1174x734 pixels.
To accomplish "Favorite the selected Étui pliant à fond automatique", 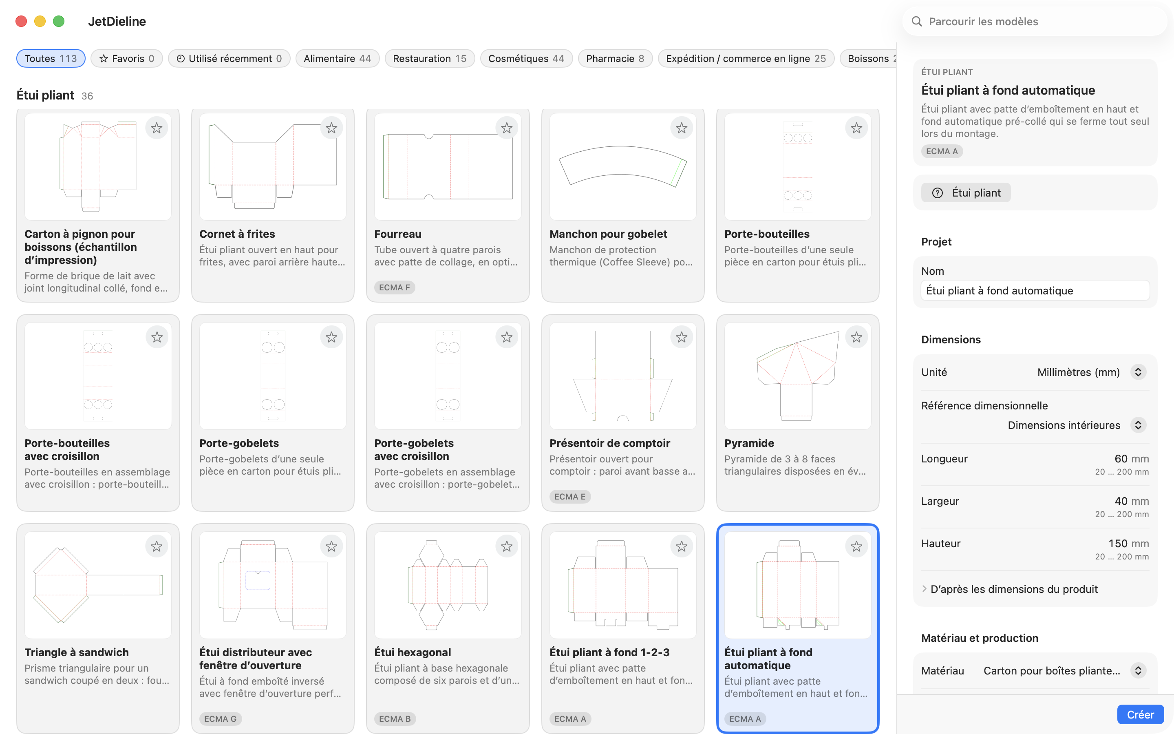I will tap(857, 546).
